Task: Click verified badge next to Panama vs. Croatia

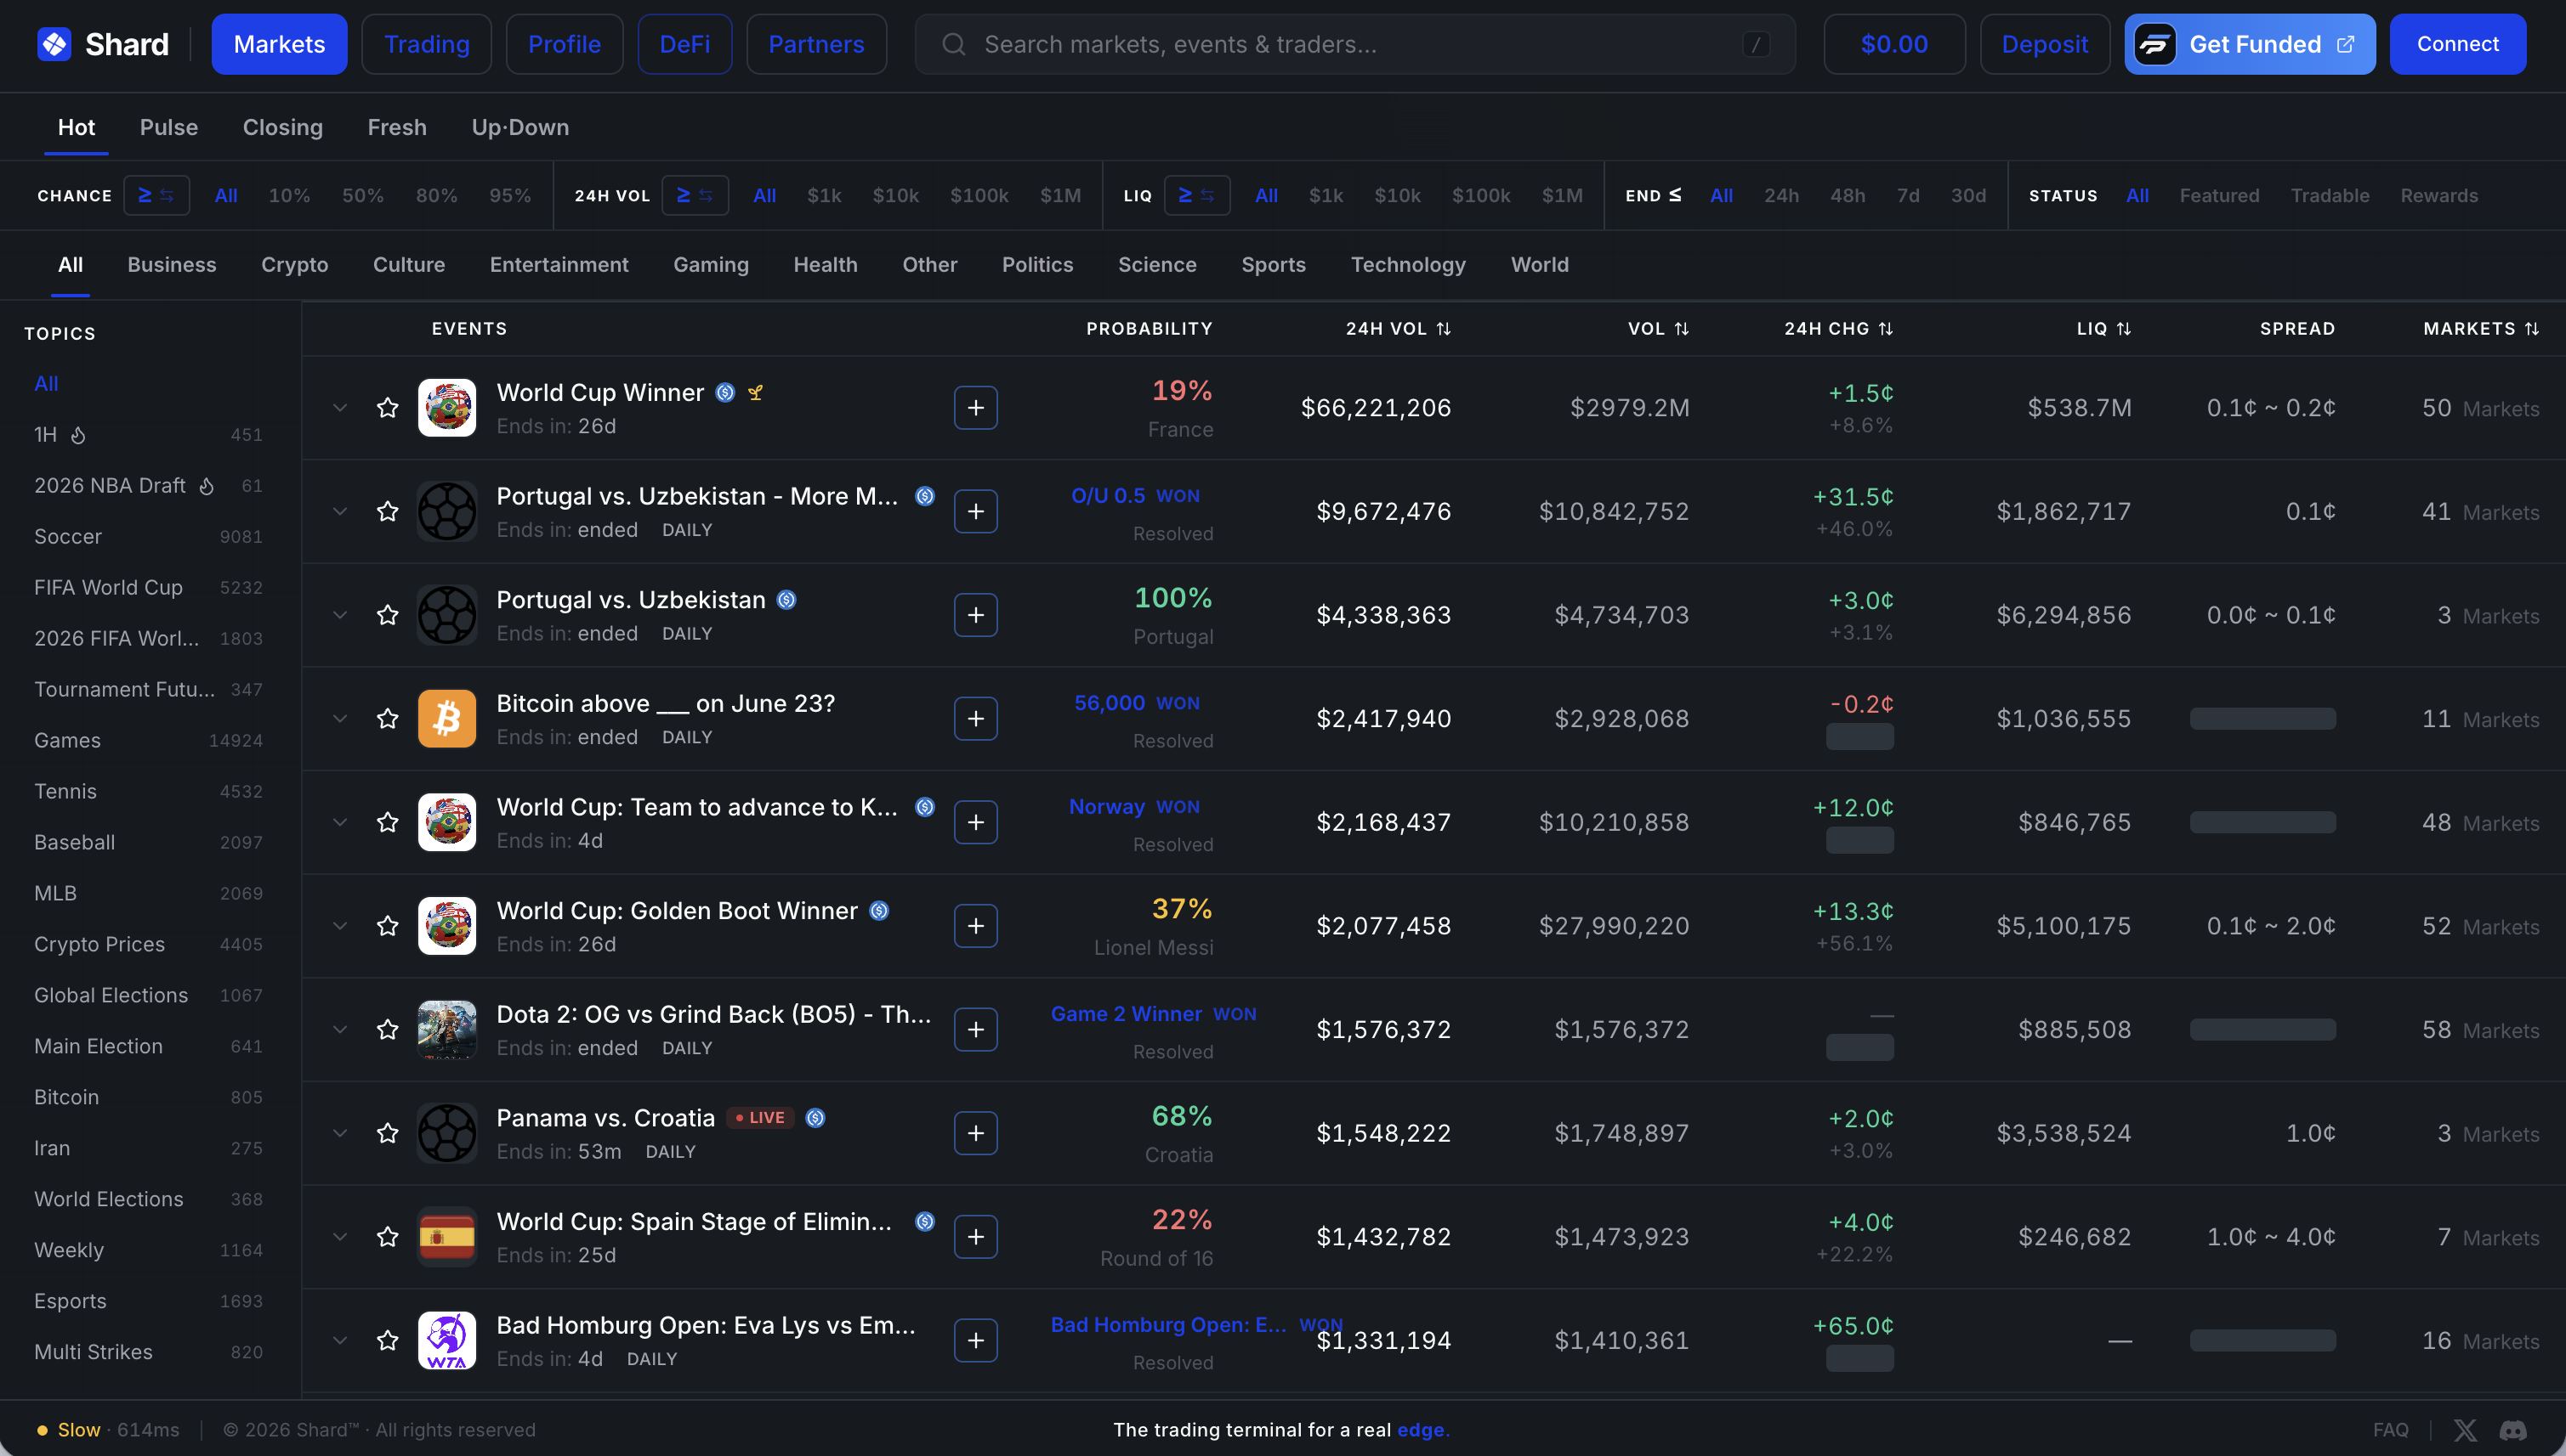Action: coord(815,1118)
